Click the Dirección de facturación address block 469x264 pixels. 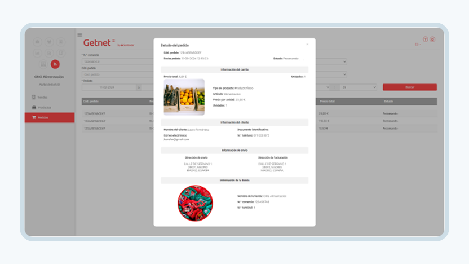pyautogui.click(x=272, y=168)
